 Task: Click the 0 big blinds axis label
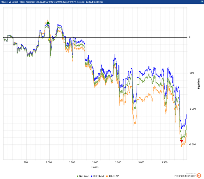(190, 37)
